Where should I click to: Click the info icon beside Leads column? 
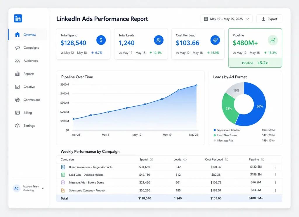pos(185,159)
